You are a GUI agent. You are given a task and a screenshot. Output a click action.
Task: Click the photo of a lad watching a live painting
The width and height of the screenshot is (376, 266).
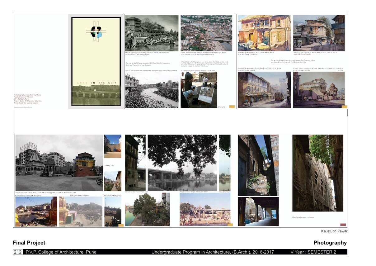pos(199,90)
